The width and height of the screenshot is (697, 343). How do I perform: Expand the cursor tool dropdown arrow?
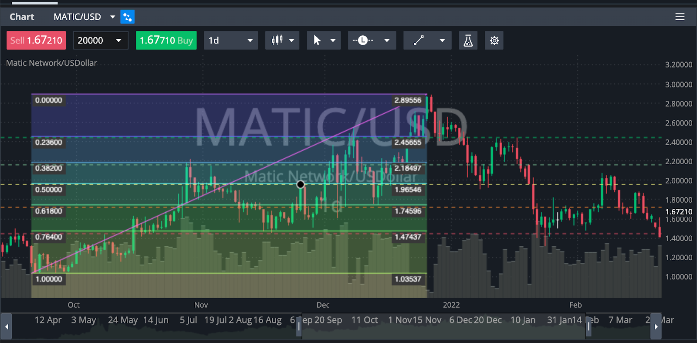coord(333,41)
